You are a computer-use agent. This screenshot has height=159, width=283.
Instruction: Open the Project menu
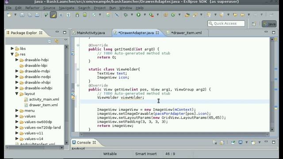99,8
